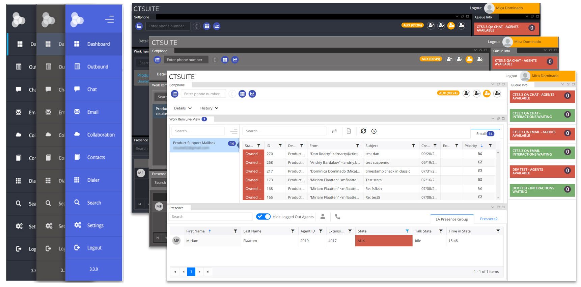Click the clock history icon beside refresh

(374, 131)
